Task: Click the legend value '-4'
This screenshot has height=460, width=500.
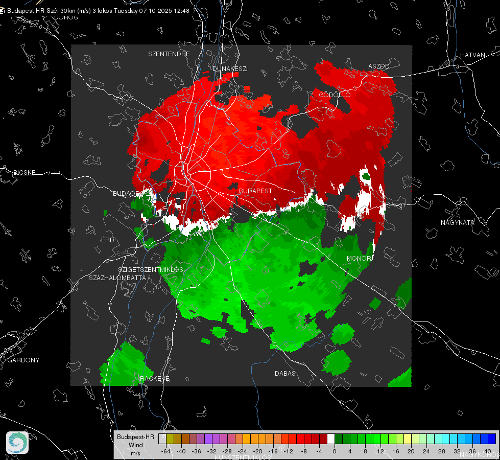Action: [x=319, y=451]
